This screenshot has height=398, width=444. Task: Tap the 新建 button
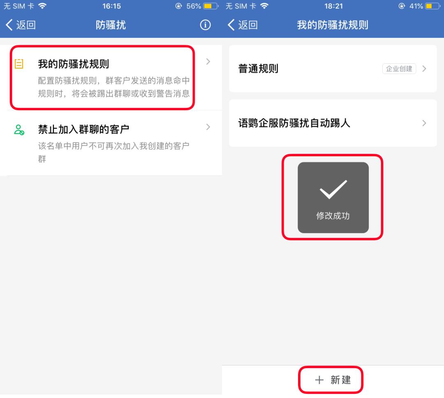(x=333, y=380)
